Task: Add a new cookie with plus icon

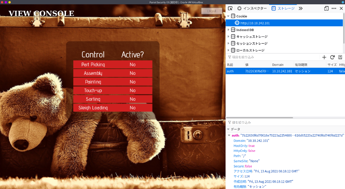Action: (324, 57)
